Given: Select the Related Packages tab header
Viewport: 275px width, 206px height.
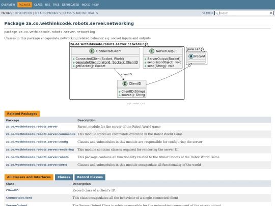Looking at the screenshot, I should click(x=22, y=114).
